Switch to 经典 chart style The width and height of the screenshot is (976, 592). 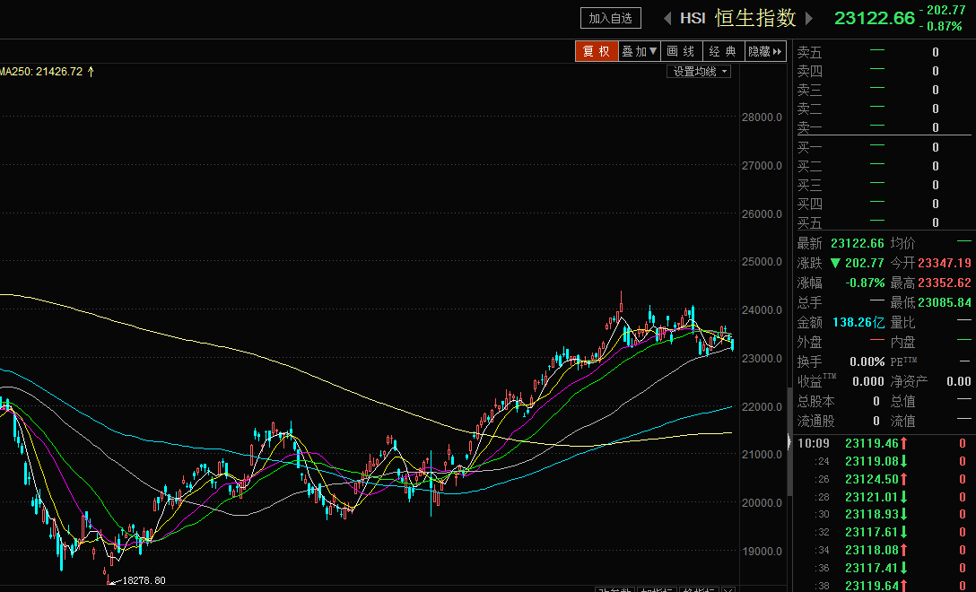(x=723, y=51)
